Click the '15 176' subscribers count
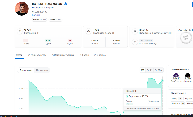This screenshot has height=117, width=193. 28,30
